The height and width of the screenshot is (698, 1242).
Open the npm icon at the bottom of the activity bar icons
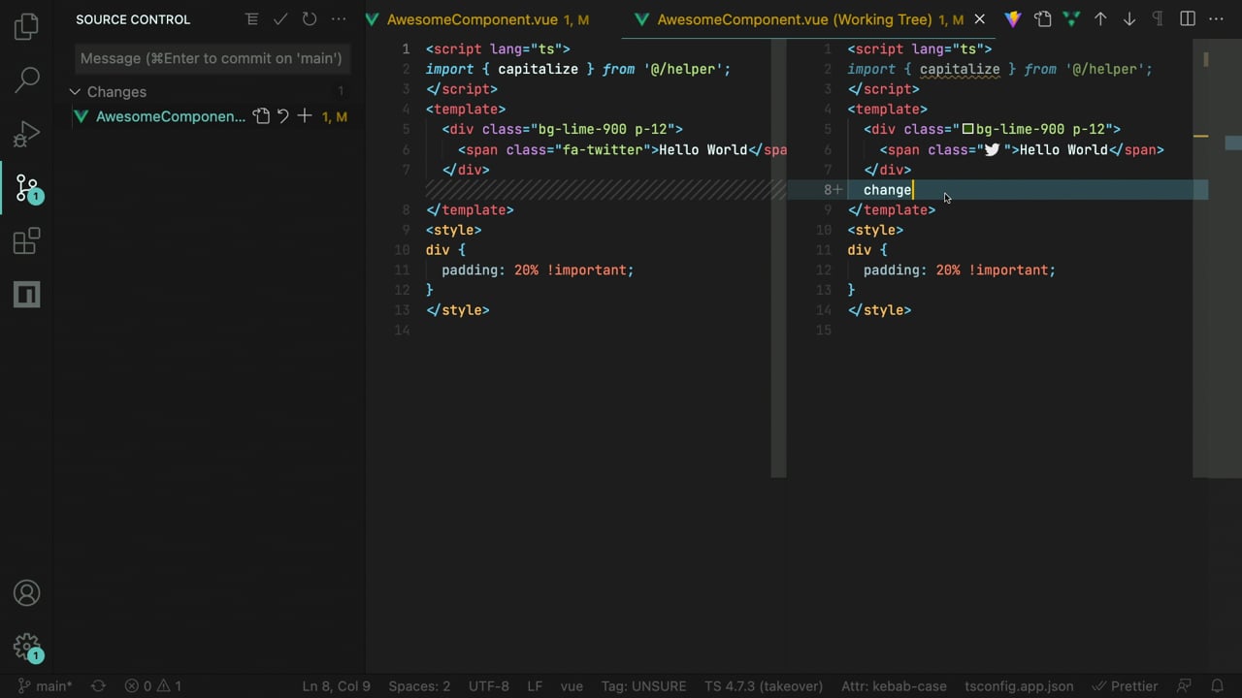point(26,294)
